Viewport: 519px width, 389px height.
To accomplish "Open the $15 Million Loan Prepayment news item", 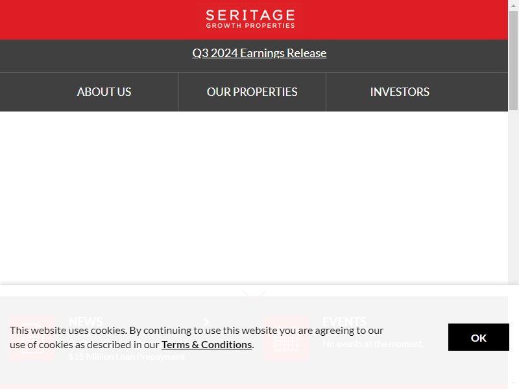I will point(127,357).
